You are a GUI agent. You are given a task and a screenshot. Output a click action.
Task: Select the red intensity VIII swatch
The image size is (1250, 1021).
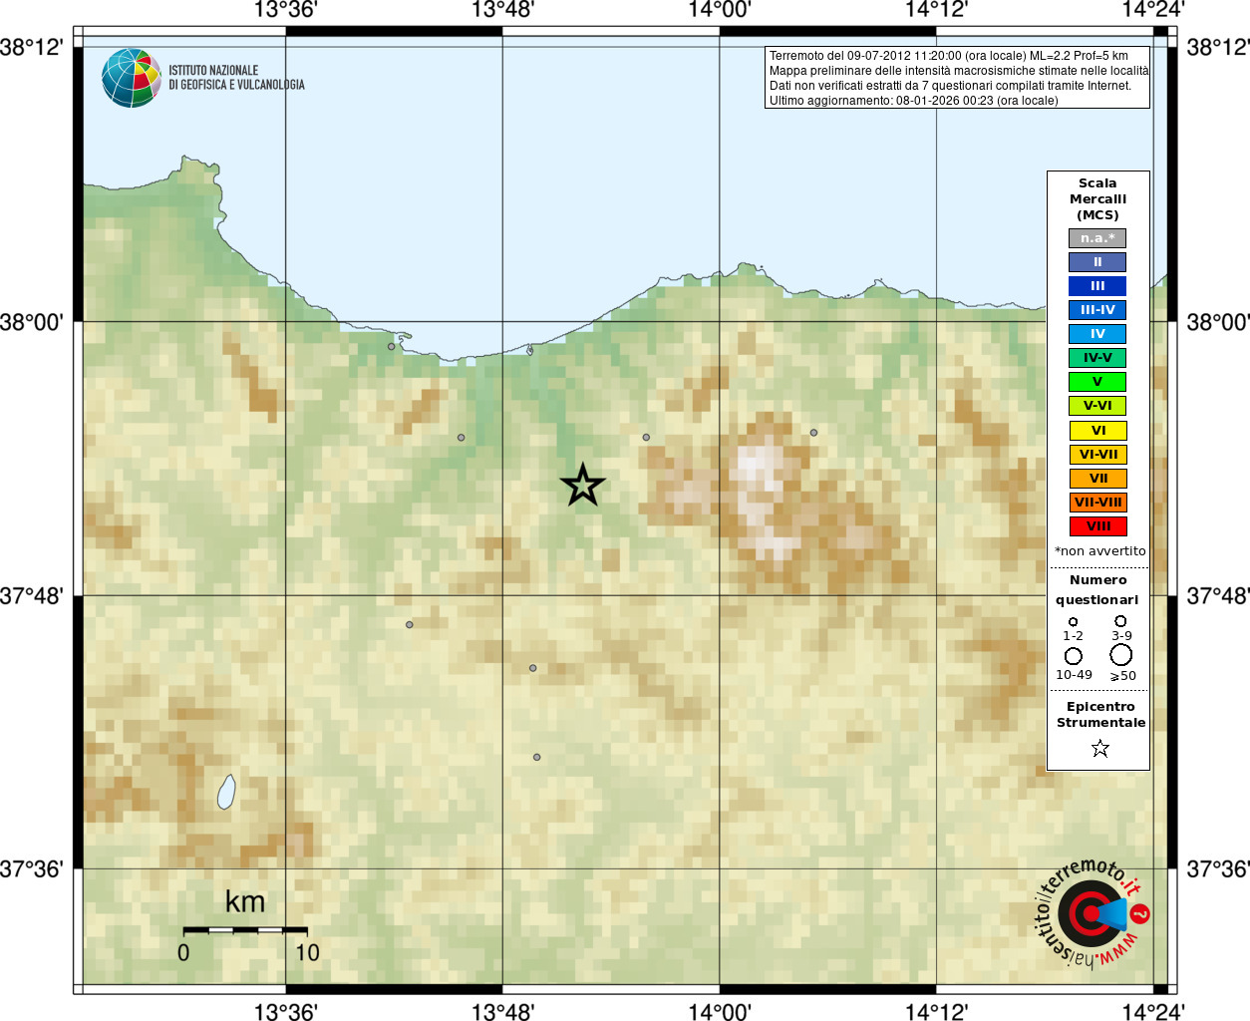(1097, 526)
